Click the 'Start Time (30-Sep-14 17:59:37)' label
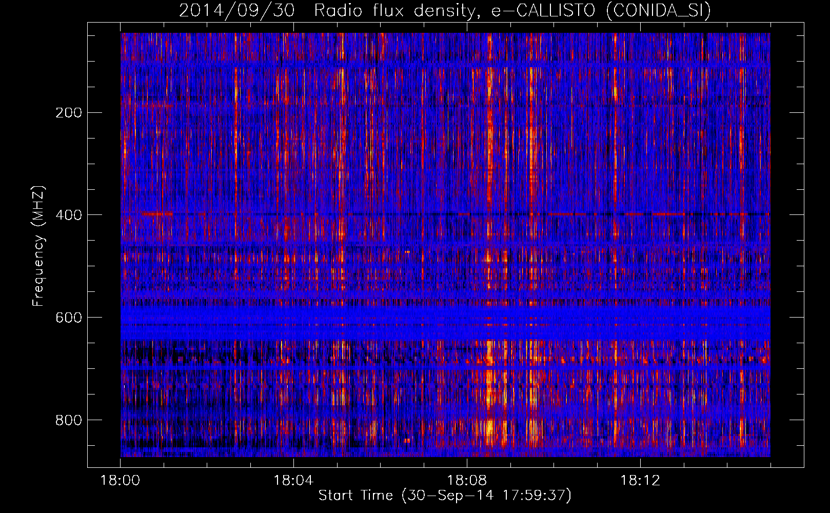830x513 pixels. [x=445, y=496]
